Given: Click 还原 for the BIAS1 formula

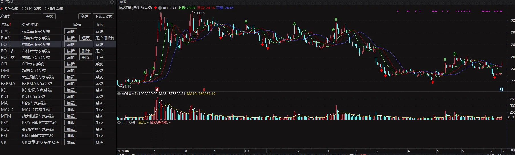Looking at the screenshot, I should (x=86, y=38).
